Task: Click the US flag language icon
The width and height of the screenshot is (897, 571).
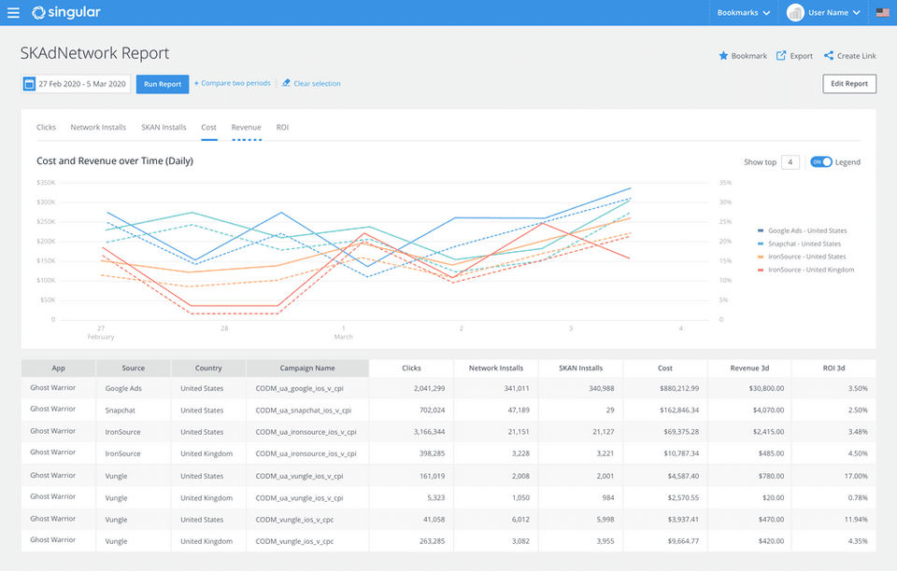Action: 883,12
